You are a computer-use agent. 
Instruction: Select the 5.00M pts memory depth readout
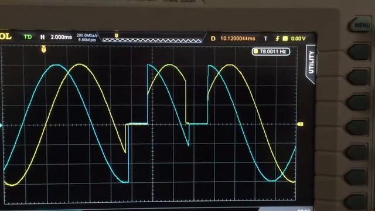[87, 40]
